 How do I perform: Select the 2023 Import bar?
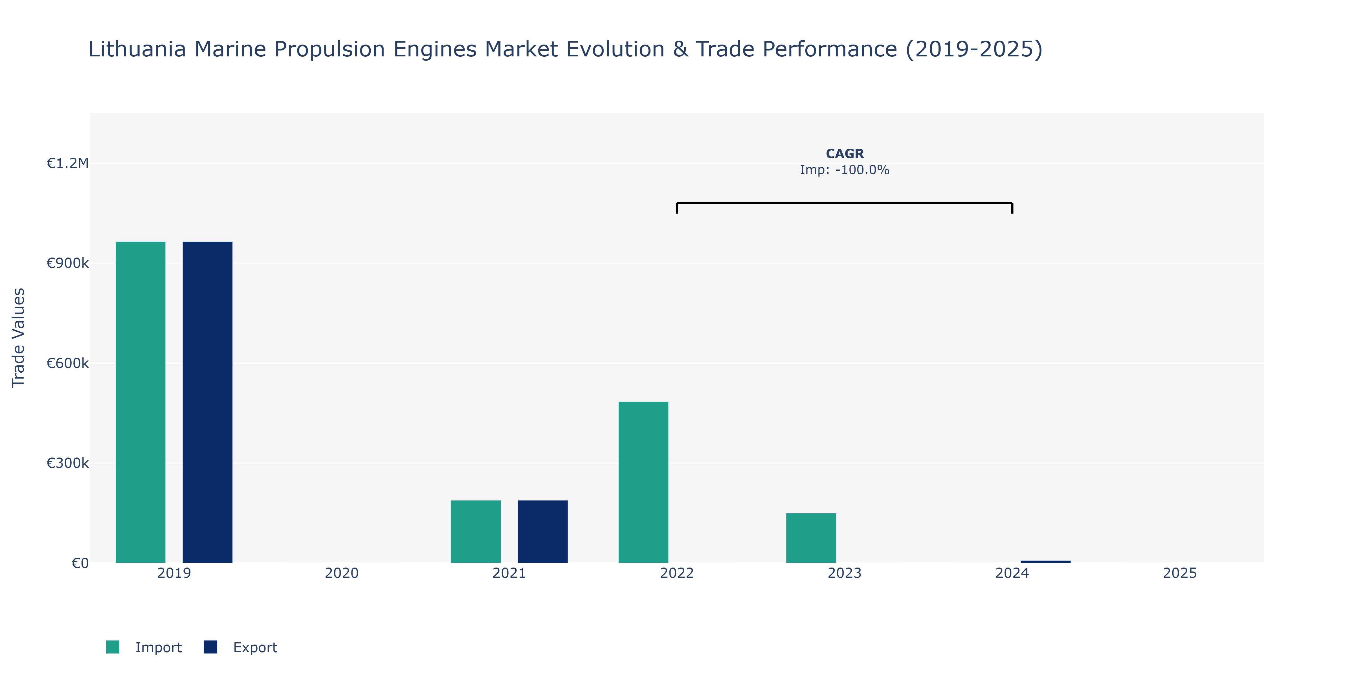click(811, 538)
